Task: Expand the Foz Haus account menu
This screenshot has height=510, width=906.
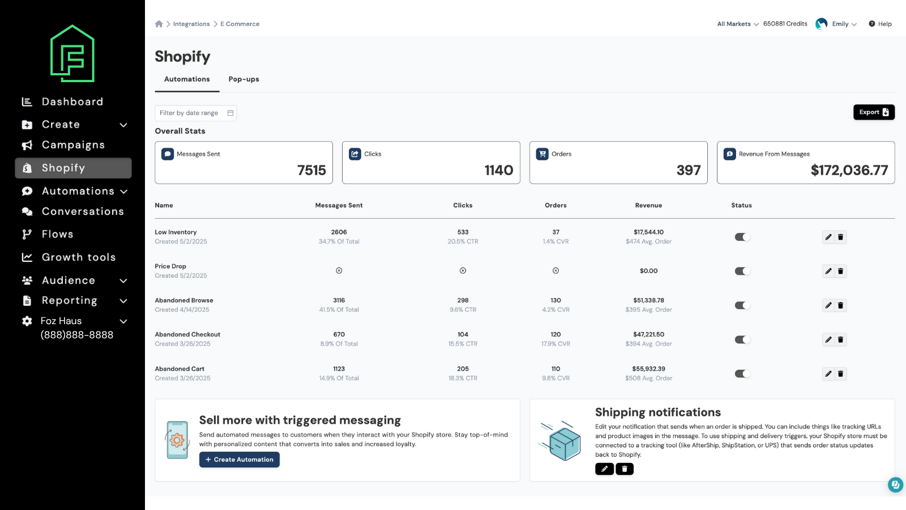Action: tap(123, 321)
